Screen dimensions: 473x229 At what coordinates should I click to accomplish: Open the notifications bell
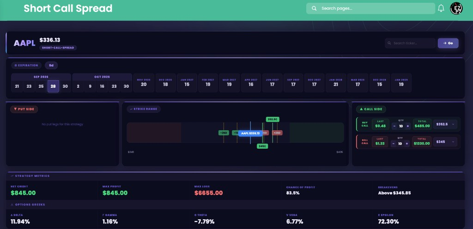(x=441, y=8)
